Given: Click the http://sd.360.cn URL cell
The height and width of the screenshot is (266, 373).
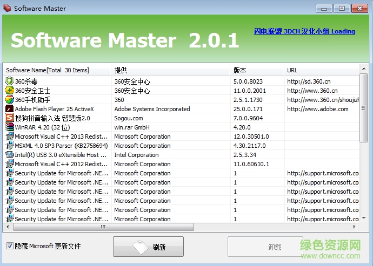Looking at the screenshot, I should (x=309, y=81).
